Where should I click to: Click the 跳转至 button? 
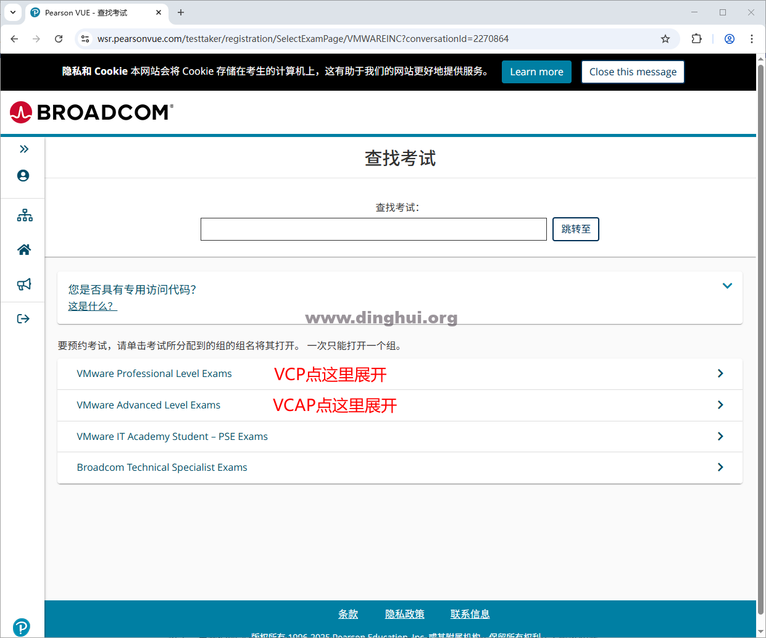(576, 229)
